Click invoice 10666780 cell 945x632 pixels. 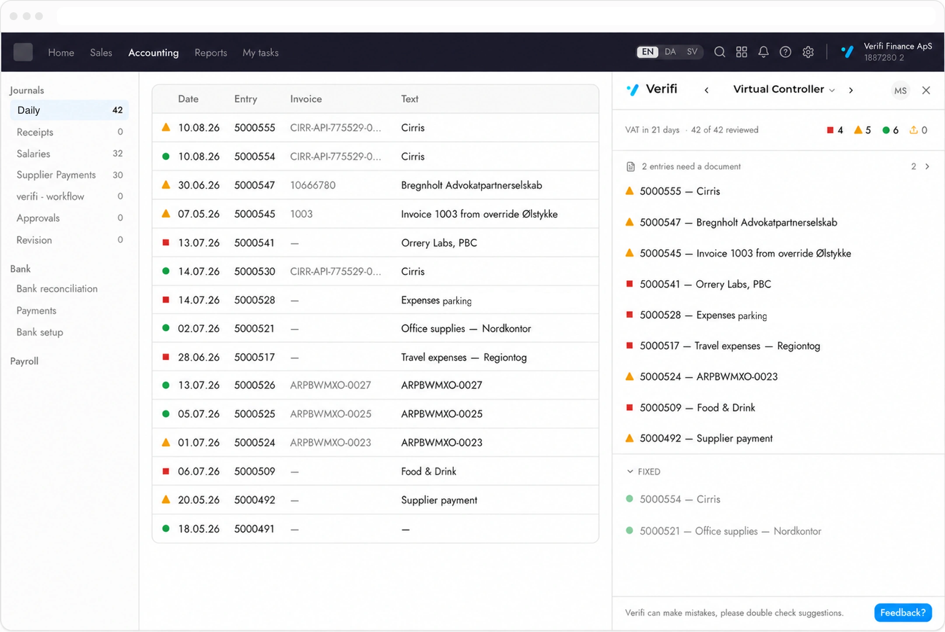[313, 185]
